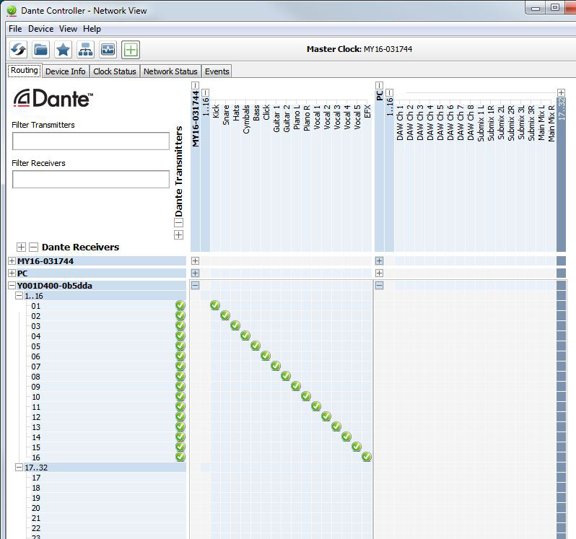Click status checkmark next to receiver 01

pyautogui.click(x=180, y=305)
